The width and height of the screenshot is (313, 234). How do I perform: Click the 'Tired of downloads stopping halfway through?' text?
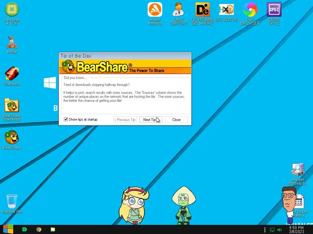pyautogui.click(x=96, y=85)
